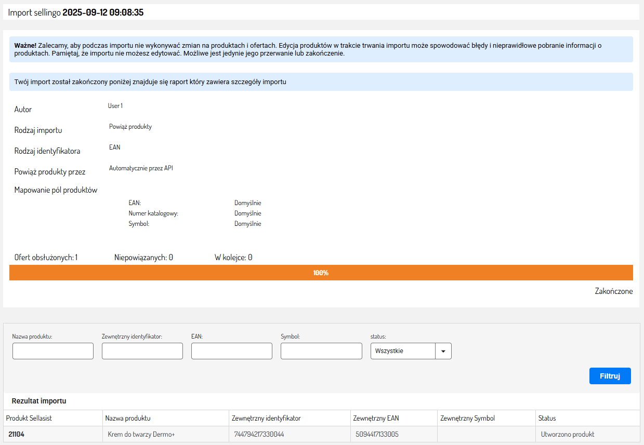Screen dimensions: 644x445
Task: Open product 21104 in the results row
Action: (x=17, y=434)
